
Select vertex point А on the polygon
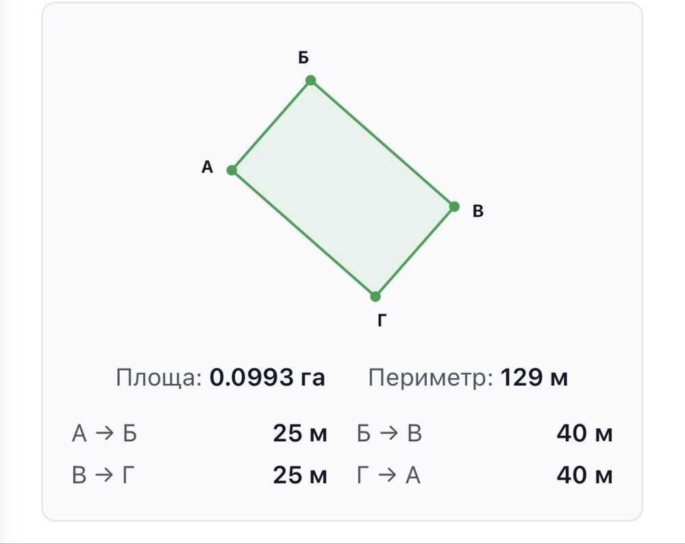coord(232,170)
